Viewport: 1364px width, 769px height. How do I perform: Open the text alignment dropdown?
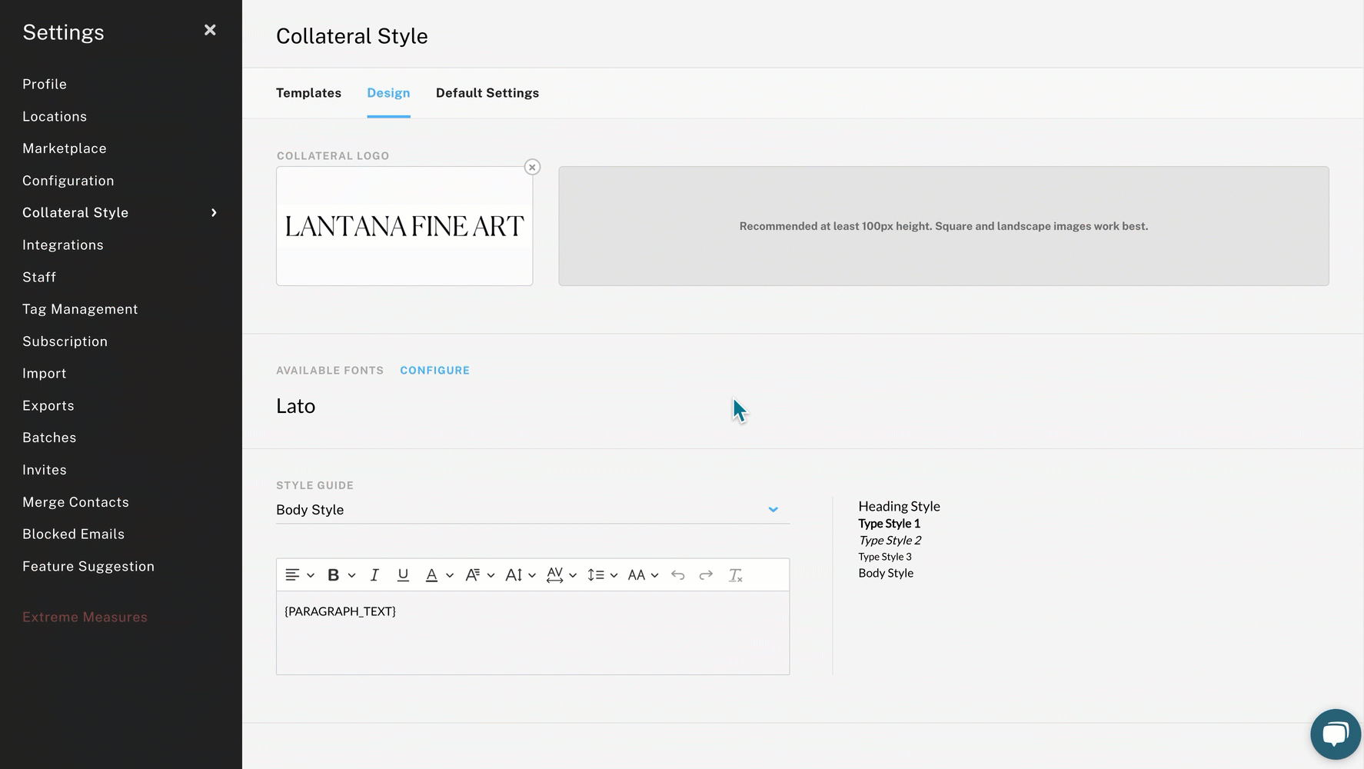point(299,575)
